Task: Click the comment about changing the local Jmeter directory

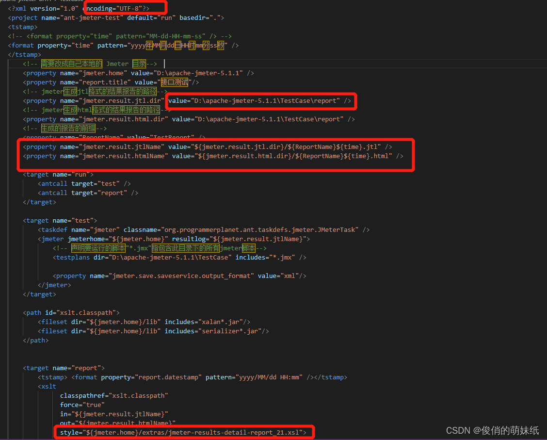Action: (90, 64)
